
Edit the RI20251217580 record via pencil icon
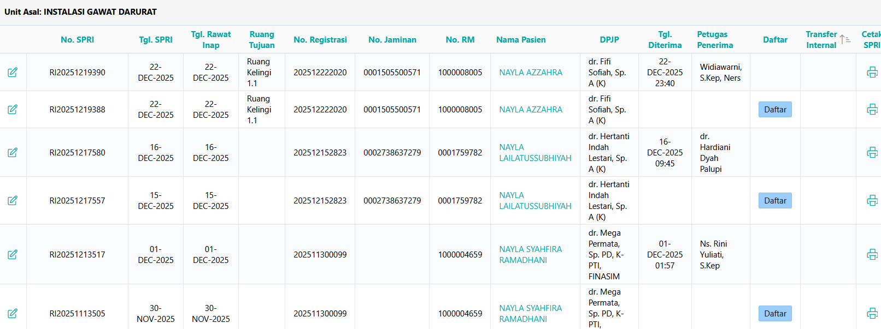13,152
